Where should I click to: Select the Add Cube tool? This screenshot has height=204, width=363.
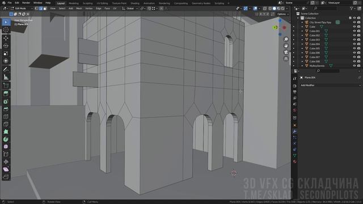pyautogui.click(x=6, y=86)
